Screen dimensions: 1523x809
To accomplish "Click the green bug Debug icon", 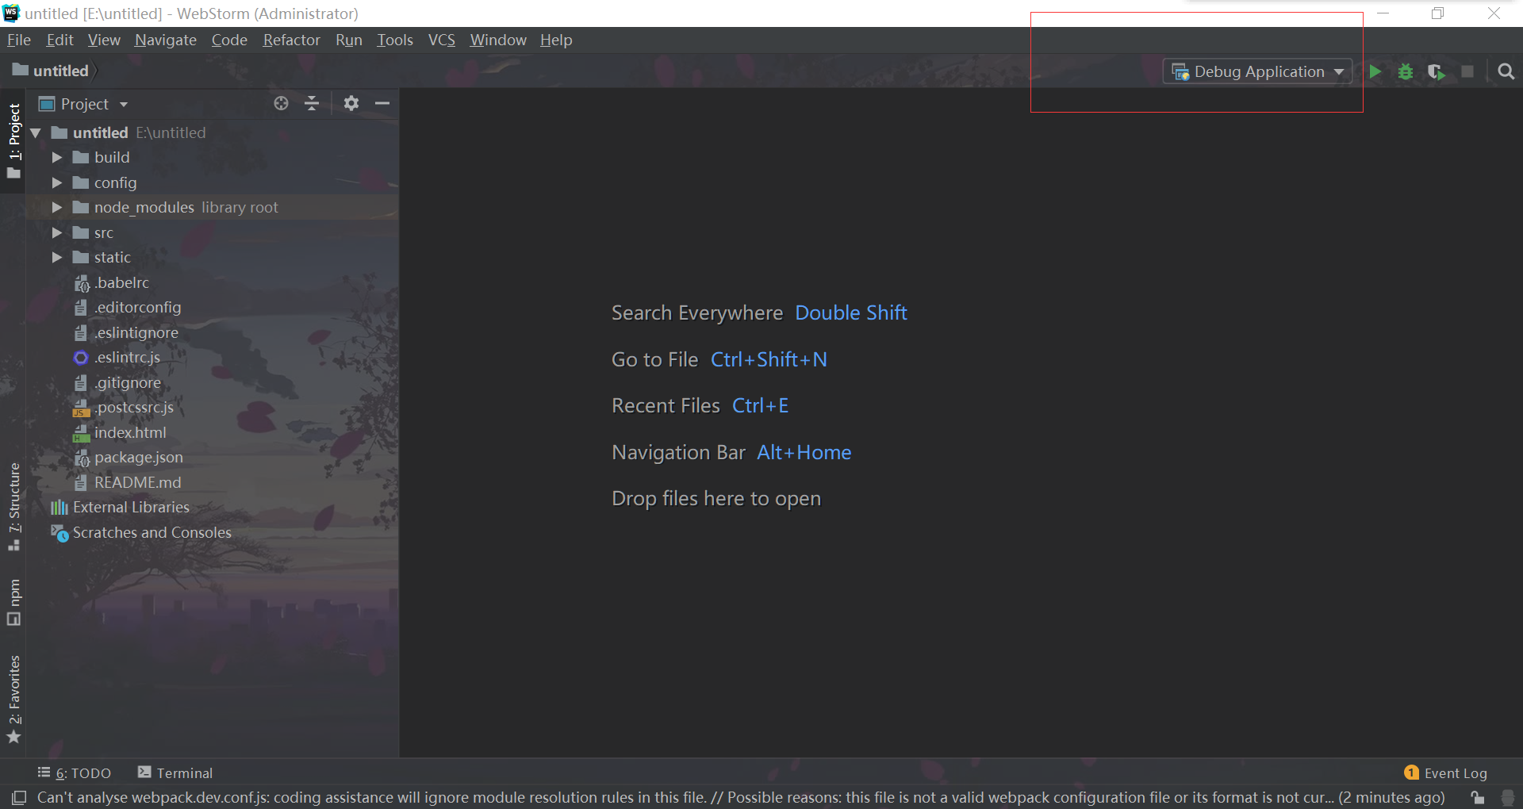I will 1406,71.
